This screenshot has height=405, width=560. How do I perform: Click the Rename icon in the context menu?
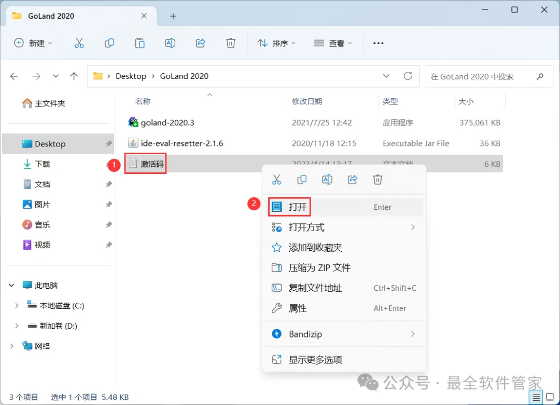coord(327,179)
